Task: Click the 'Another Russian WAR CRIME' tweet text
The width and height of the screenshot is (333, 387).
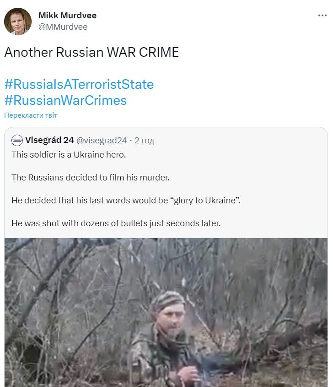Action: (91, 52)
